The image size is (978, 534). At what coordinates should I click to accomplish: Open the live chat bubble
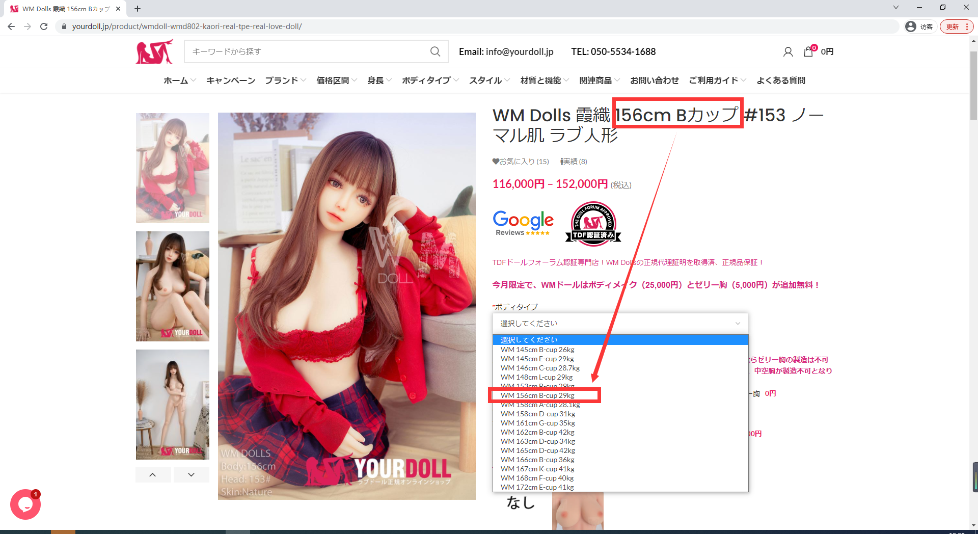tap(25, 504)
